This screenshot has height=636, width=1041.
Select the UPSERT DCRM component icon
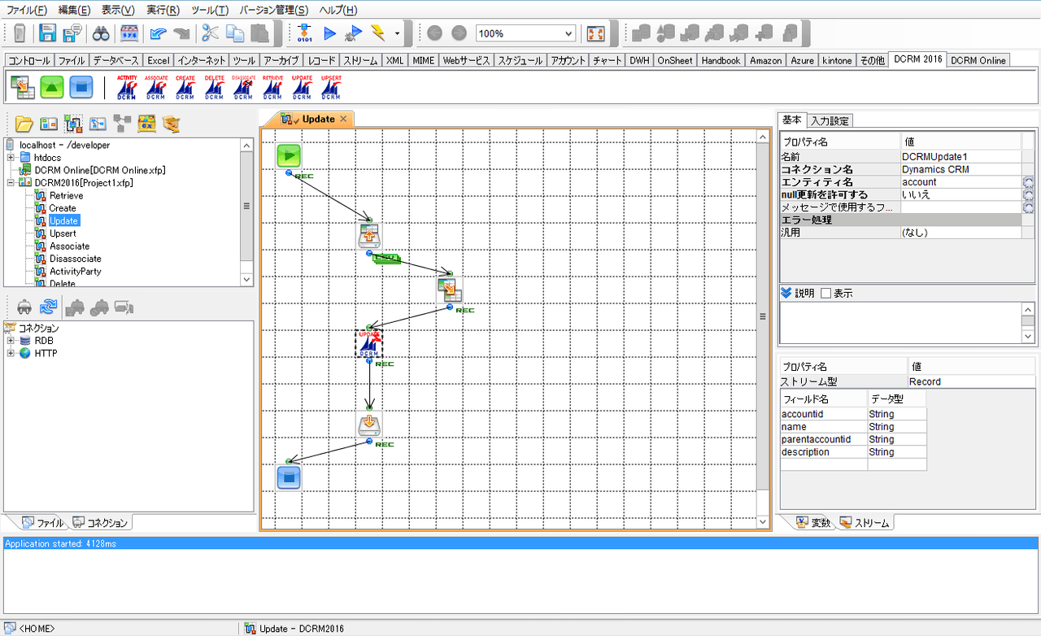331,87
